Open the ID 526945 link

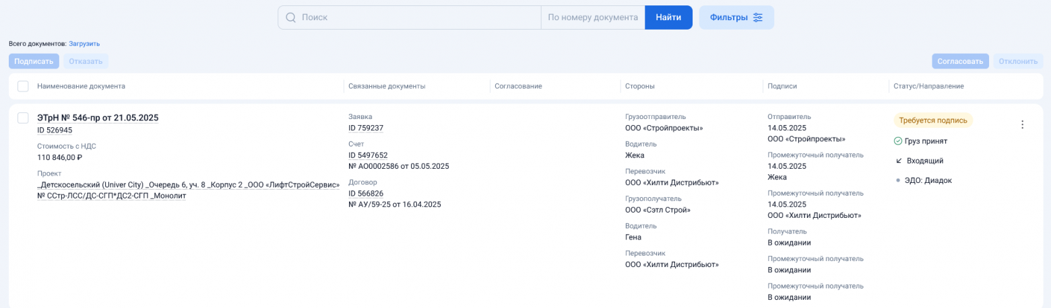55,130
